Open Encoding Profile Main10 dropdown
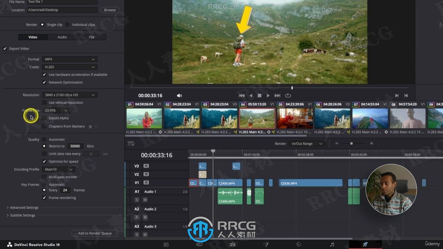The width and height of the screenshot is (443, 249). point(58,169)
